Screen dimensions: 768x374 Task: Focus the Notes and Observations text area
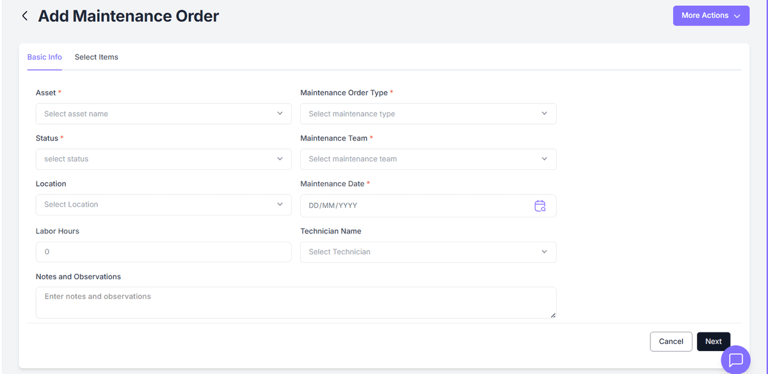296,300
